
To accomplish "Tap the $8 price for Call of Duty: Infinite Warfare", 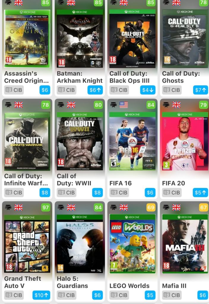I will (45, 192).
